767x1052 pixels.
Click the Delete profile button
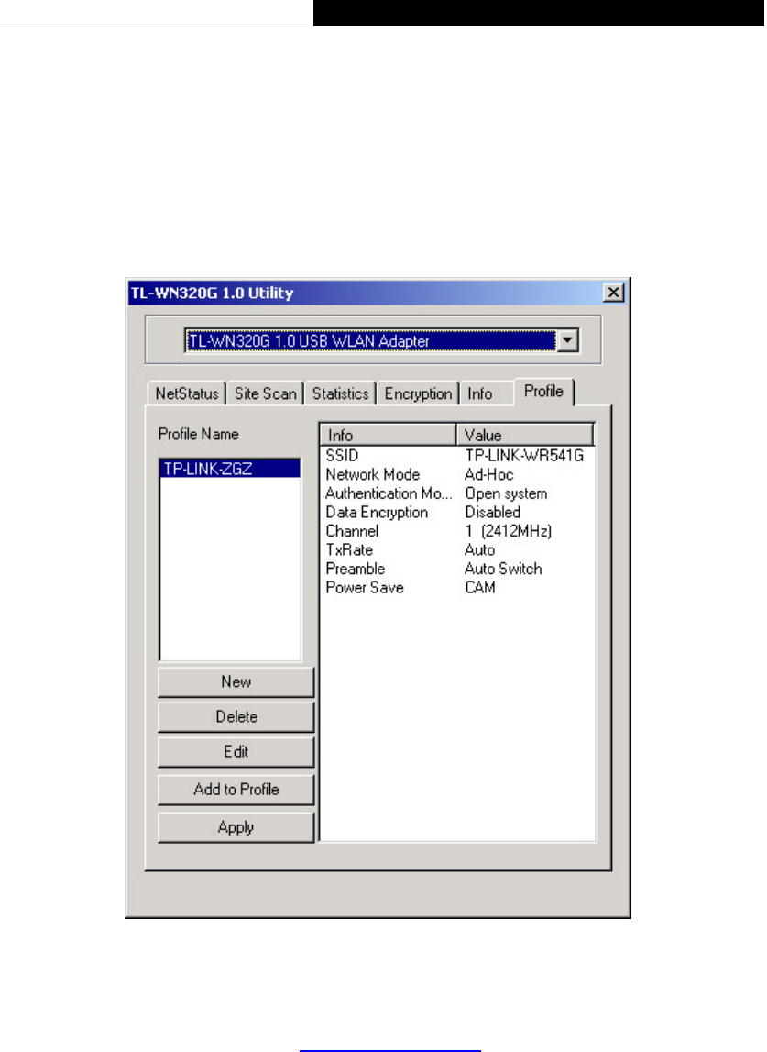pyautogui.click(x=236, y=716)
